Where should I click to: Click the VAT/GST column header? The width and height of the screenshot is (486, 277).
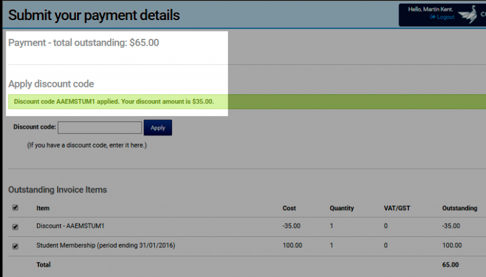click(x=397, y=208)
